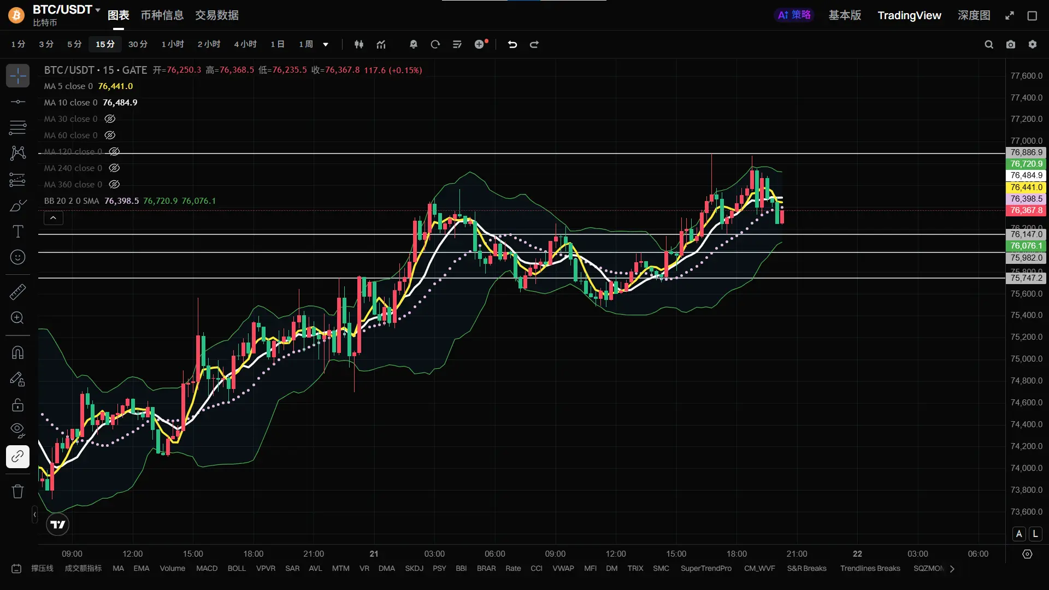Open the 深度图 depth chart view
1049x590 pixels.
coord(974,15)
